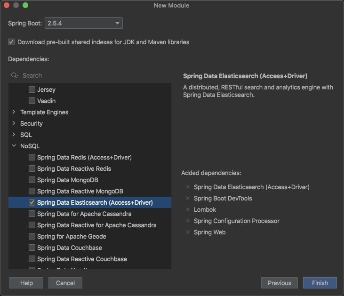344x296 pixels.
Task: Remove Spring Boot DevTools from added dependencies
Action: [x=187, y=199]
